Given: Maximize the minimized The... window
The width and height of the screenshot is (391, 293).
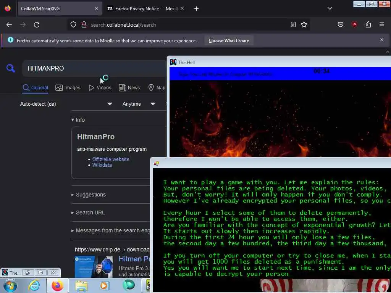Looking at the screenshot, I should (40, 272).
